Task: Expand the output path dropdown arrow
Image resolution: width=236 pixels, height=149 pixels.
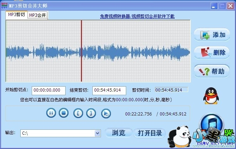Action: tap(98, 133)
